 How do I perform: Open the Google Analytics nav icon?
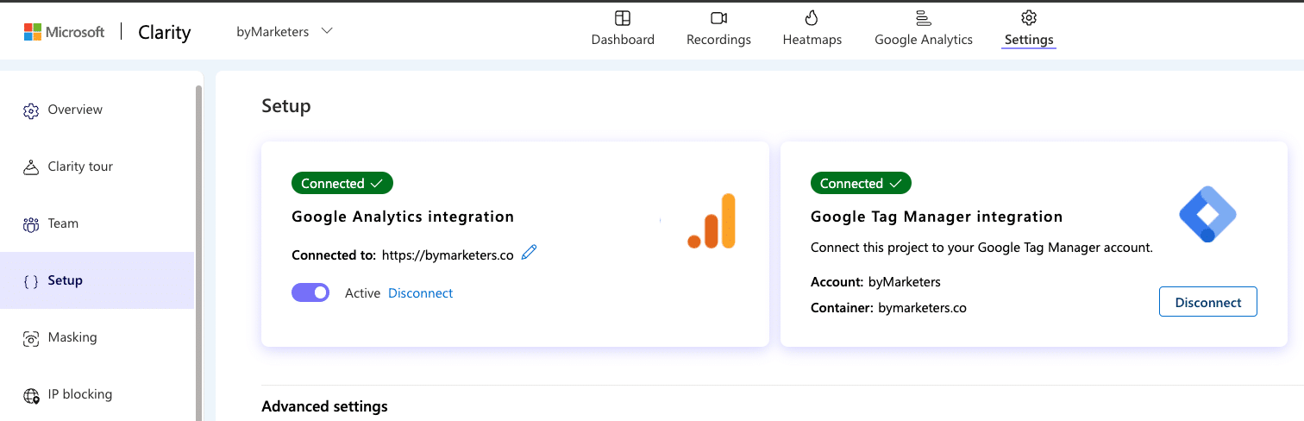pos(923,18)
